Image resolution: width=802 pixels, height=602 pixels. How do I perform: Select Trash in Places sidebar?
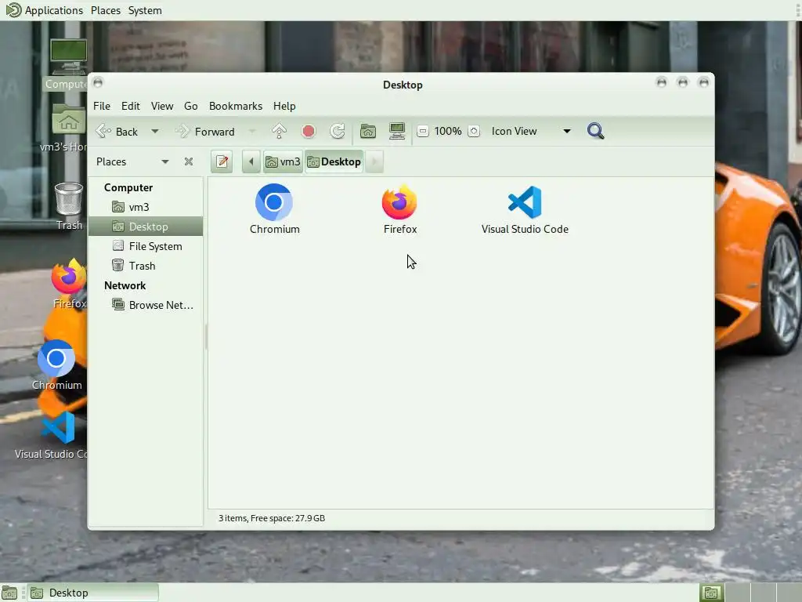pos(146,266)
